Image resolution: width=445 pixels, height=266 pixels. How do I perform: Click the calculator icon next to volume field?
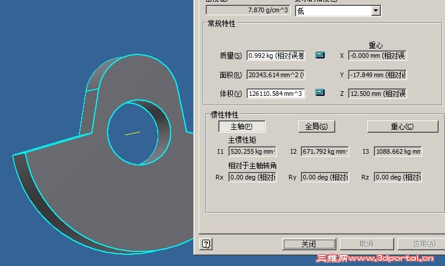tap(320, 92)
